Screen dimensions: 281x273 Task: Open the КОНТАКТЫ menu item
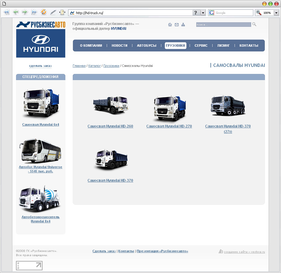249,45
